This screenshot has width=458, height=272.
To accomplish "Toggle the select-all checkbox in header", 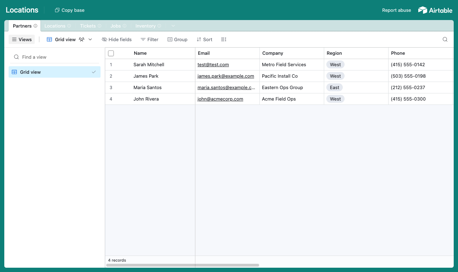I will pyautogui.click(x=111, y=53).
